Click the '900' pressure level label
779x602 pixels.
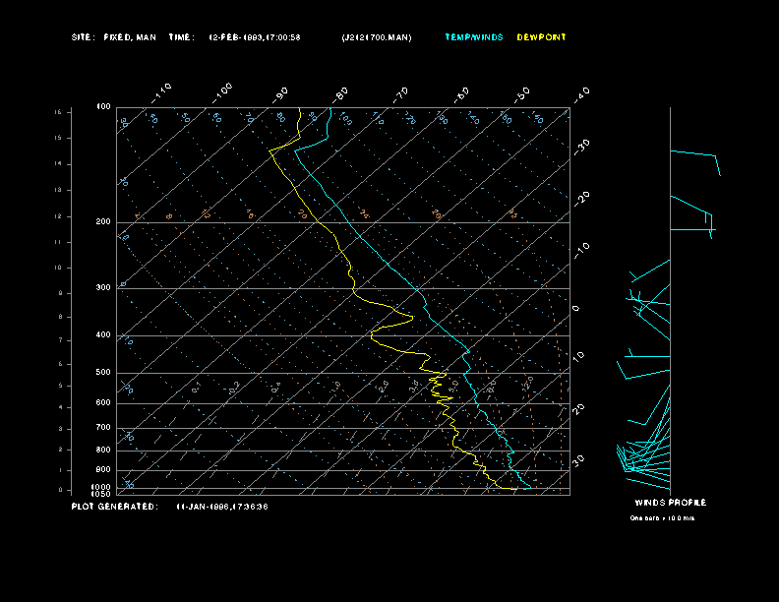click(x=103, y=470)
